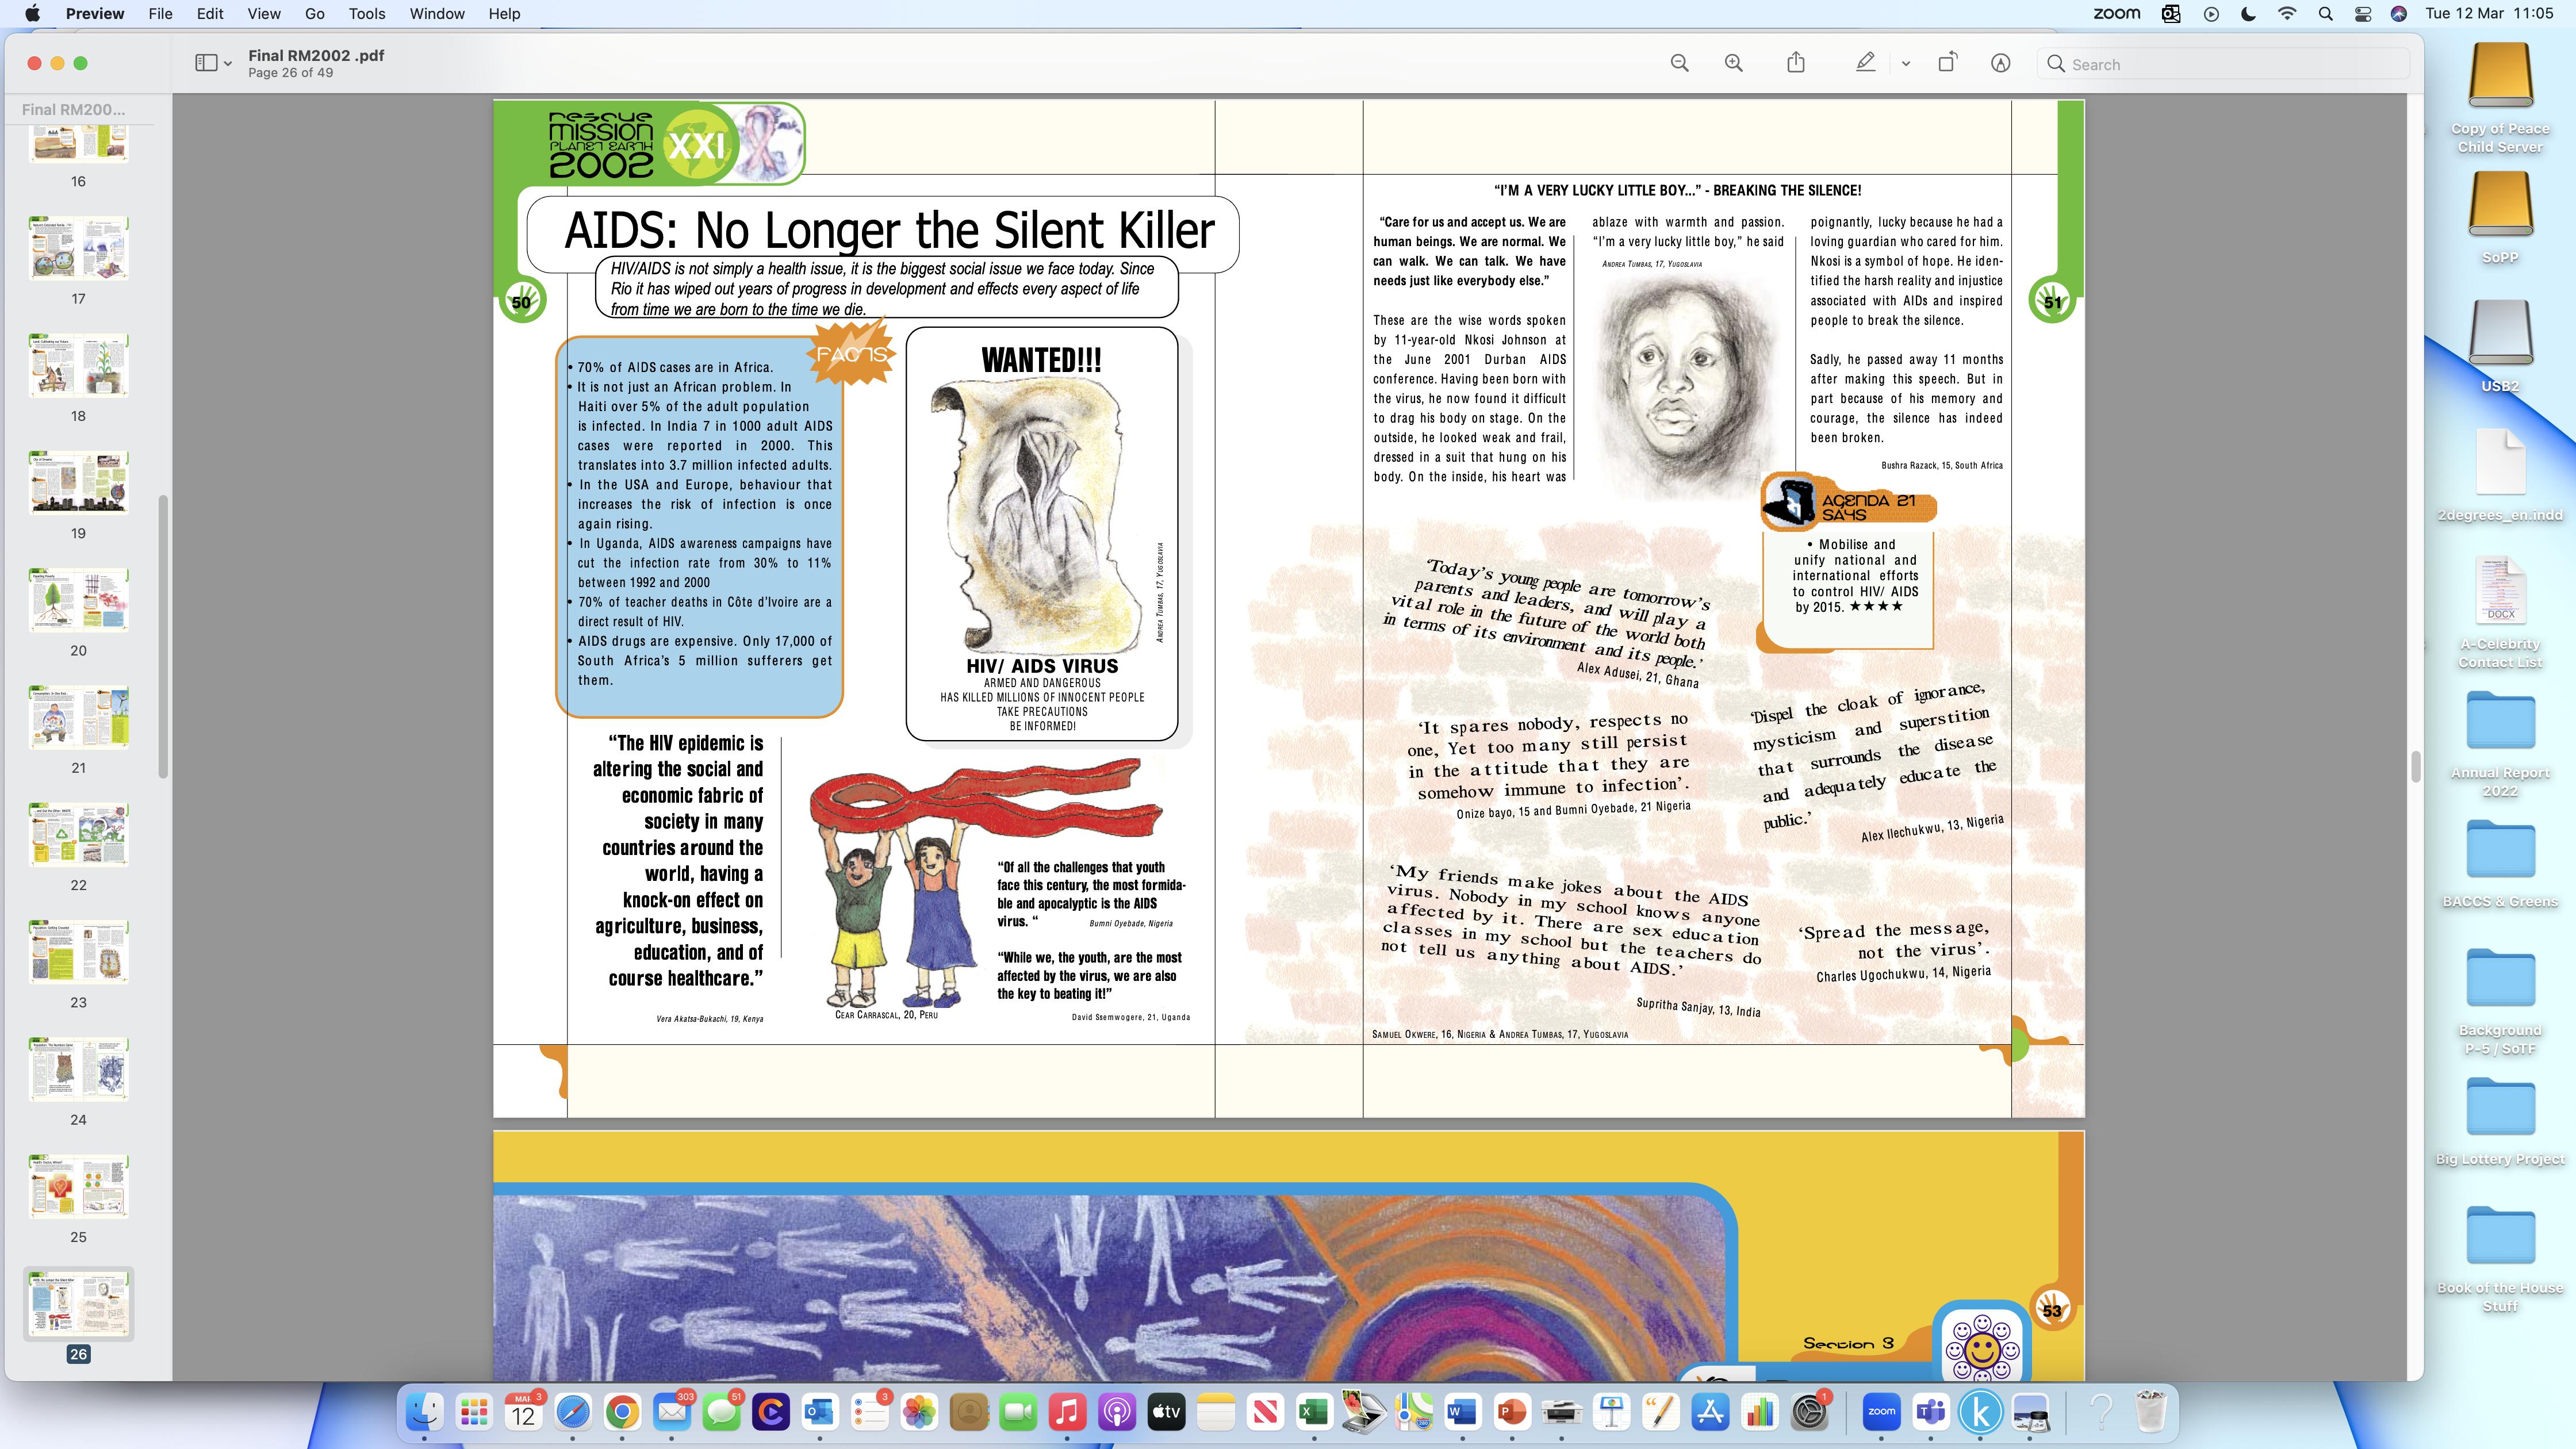
Task: Expand the sidebar view options chevron
Action: [x=229, y=64]
